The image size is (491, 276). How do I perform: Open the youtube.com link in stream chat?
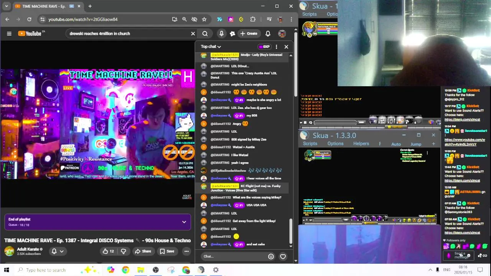465,142
